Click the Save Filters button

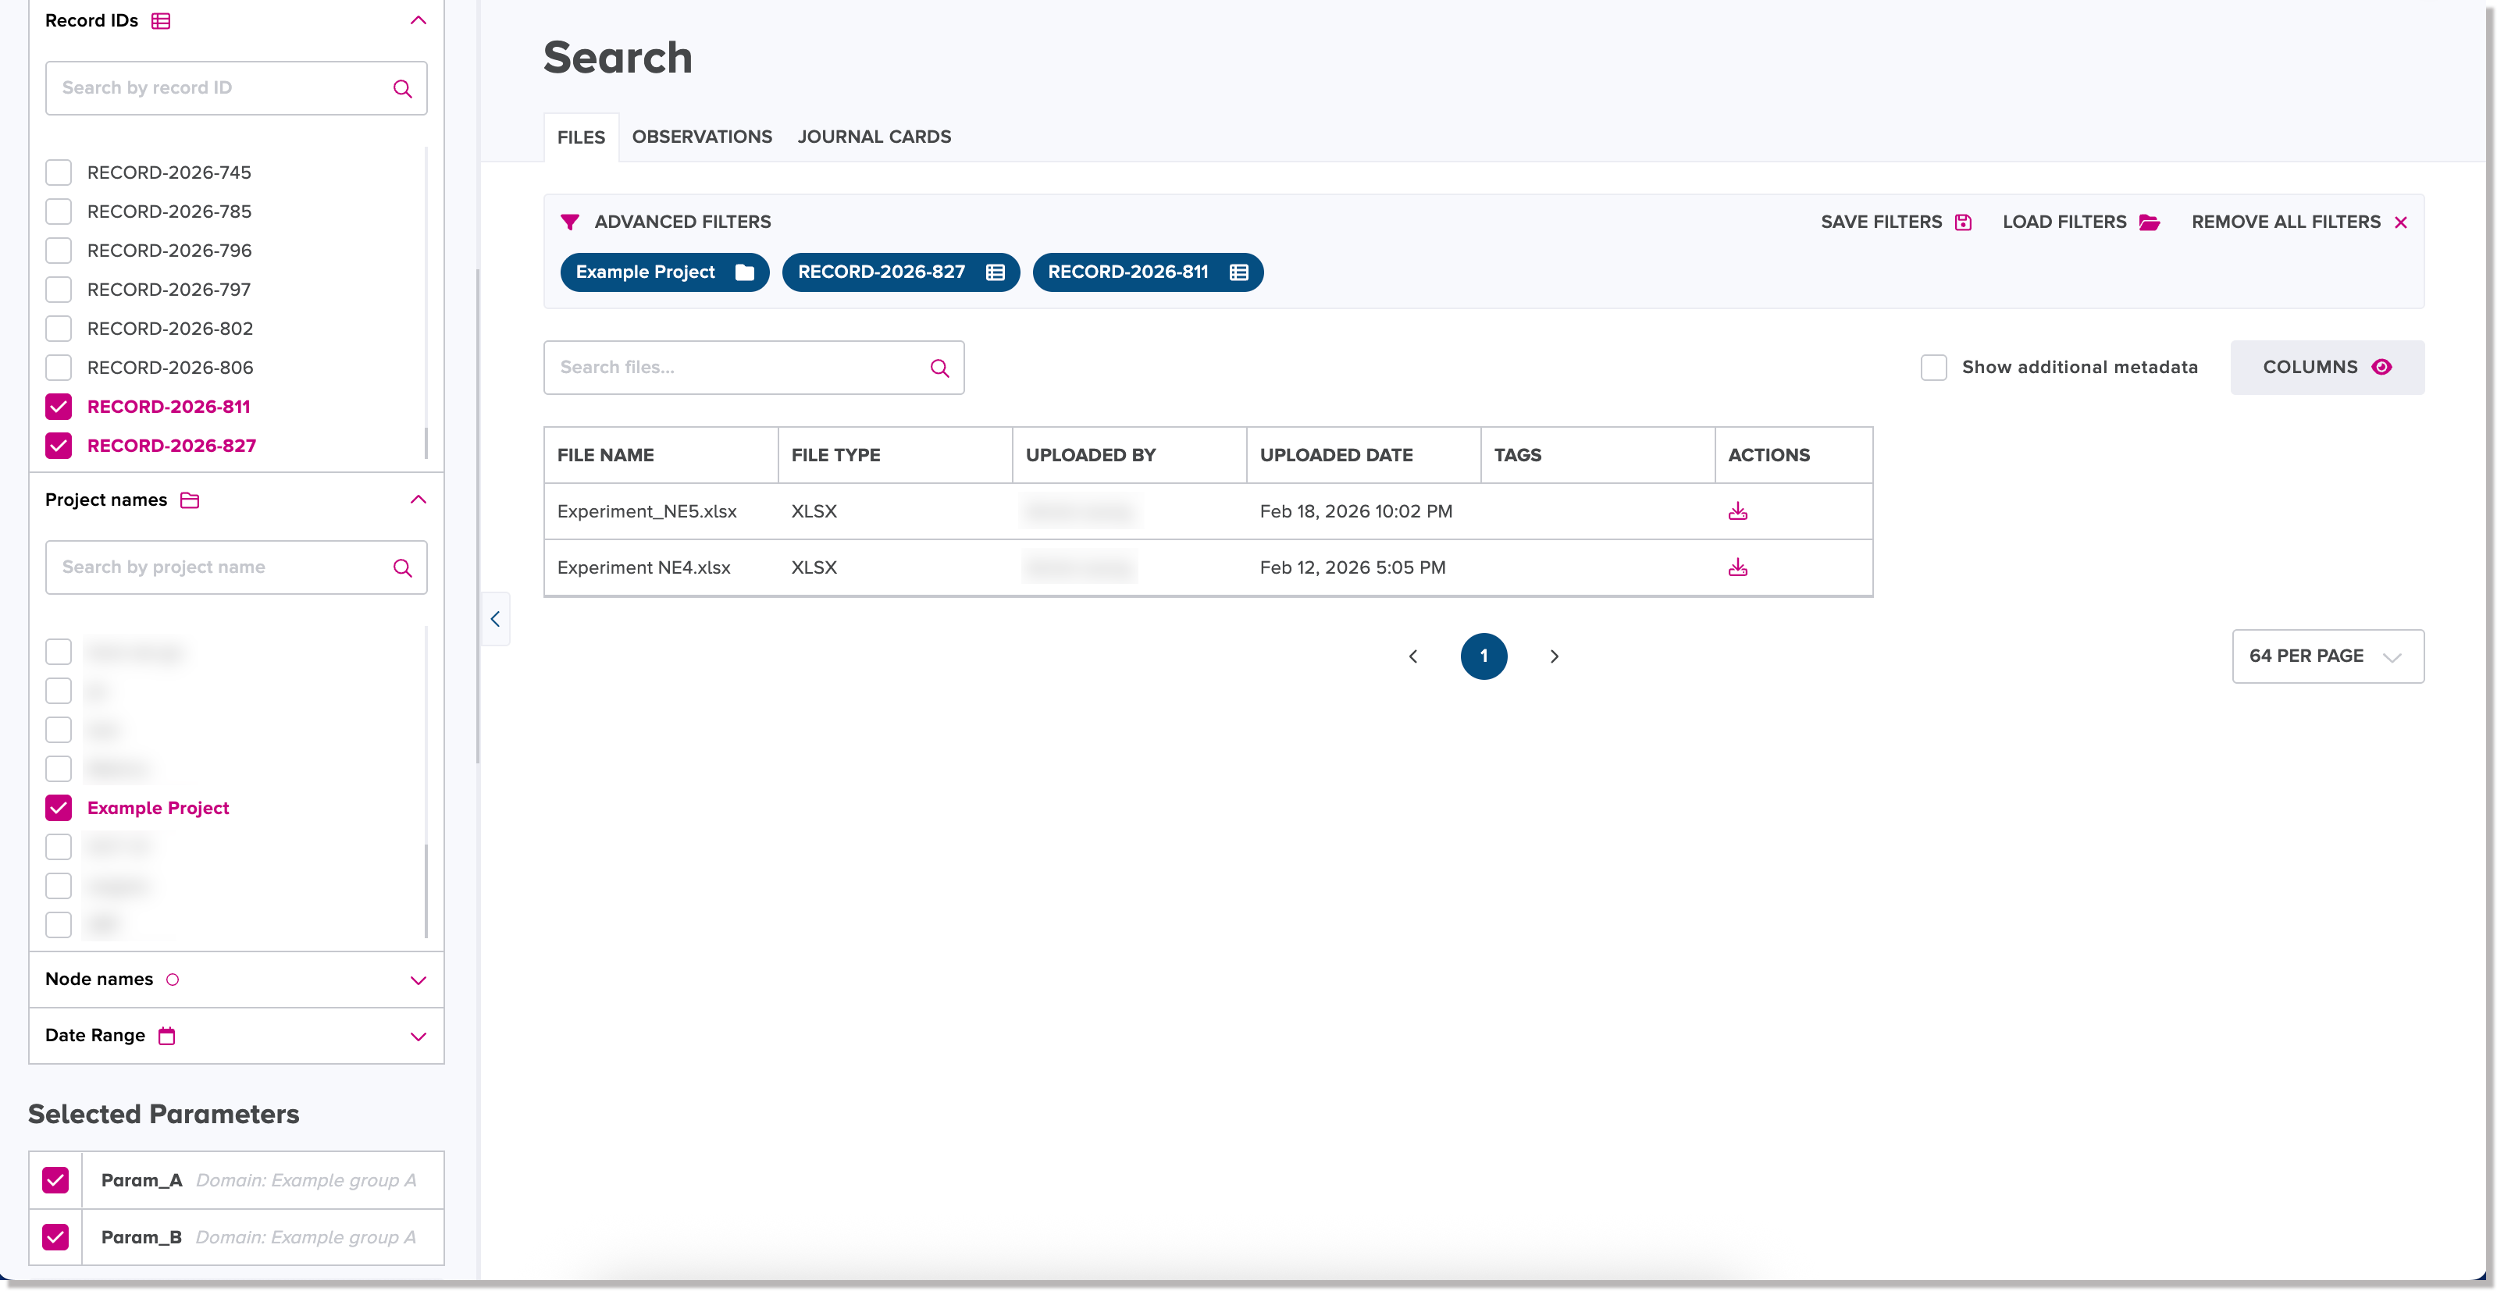pyautogui.click(x=1896, y=222)
